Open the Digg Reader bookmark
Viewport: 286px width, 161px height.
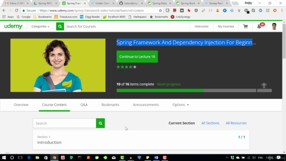pyautogui.click(x=90, y=17)
